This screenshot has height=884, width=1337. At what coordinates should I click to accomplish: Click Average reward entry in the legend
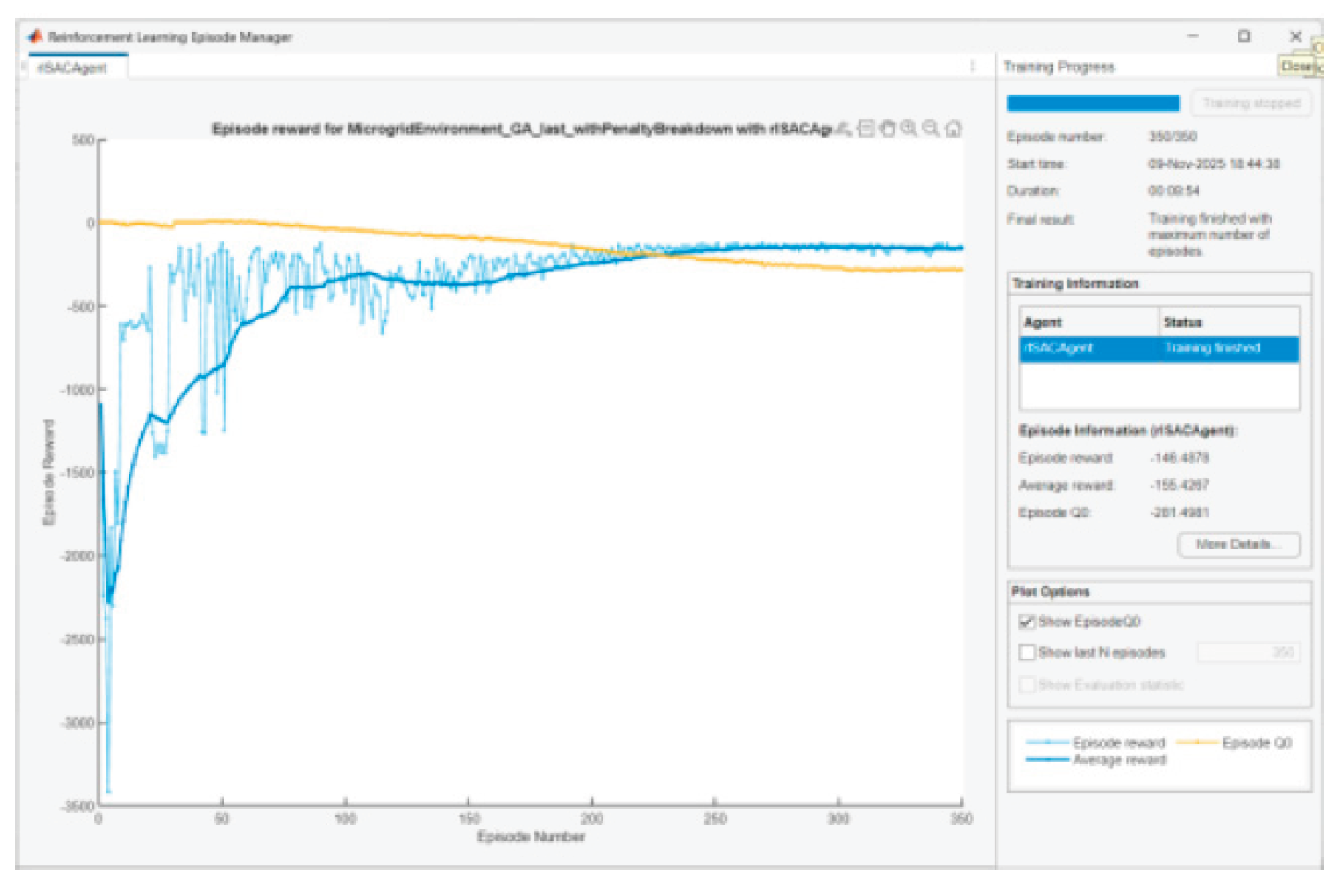[x=1119, y=761]
